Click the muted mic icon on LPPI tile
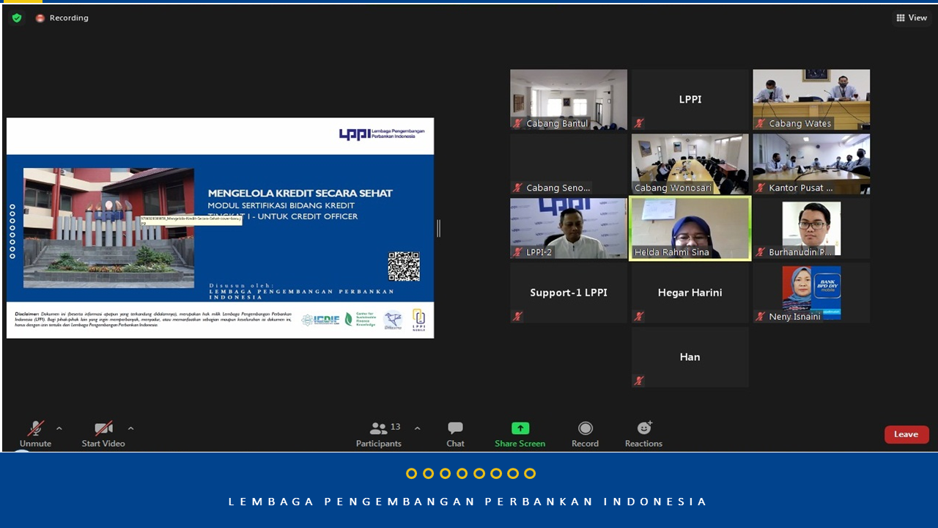Image resolution: width=938 pixels, height=528 pixels. (639, 123)
